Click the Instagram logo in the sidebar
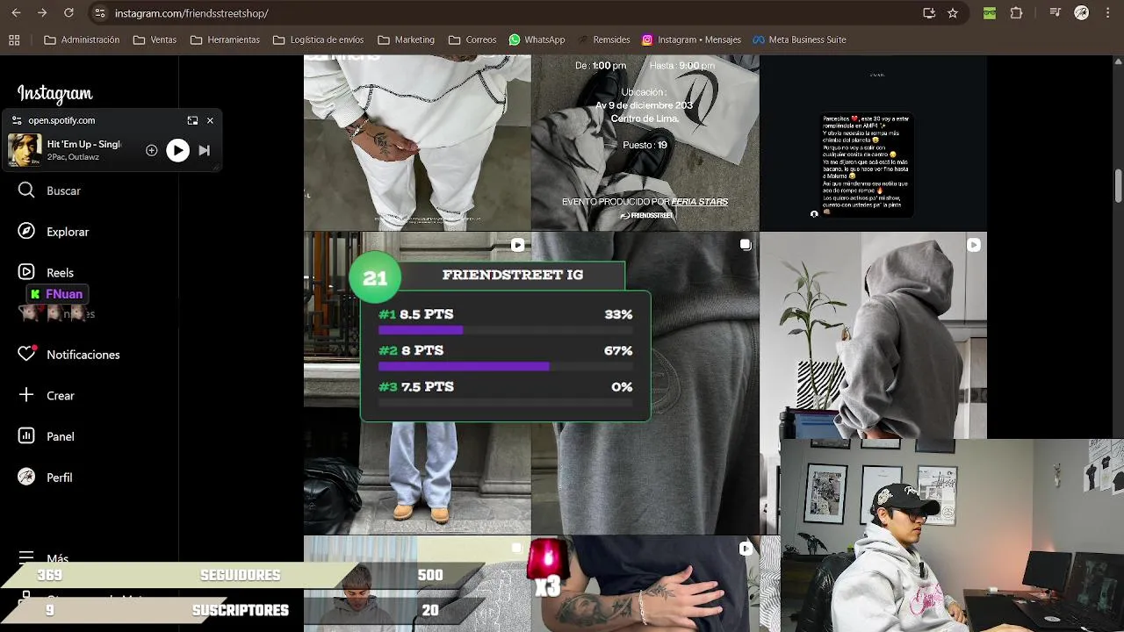Screen dimensions: 1124x632 coord(54,94)
